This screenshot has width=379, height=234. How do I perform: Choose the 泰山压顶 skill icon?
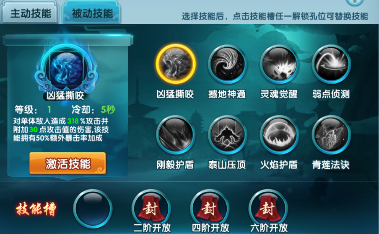[228, 135]
